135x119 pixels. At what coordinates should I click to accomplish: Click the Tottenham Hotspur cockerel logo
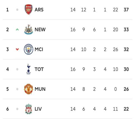pyautogui.click(x=29, y=69)
